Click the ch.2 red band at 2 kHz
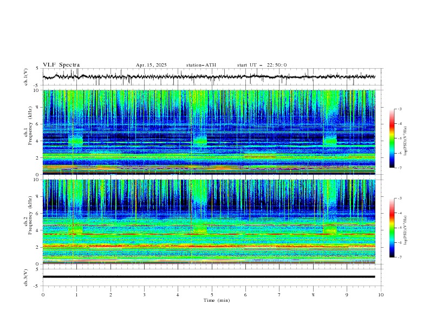This screenshot has height=331, width=429. [x=209, y=246]
